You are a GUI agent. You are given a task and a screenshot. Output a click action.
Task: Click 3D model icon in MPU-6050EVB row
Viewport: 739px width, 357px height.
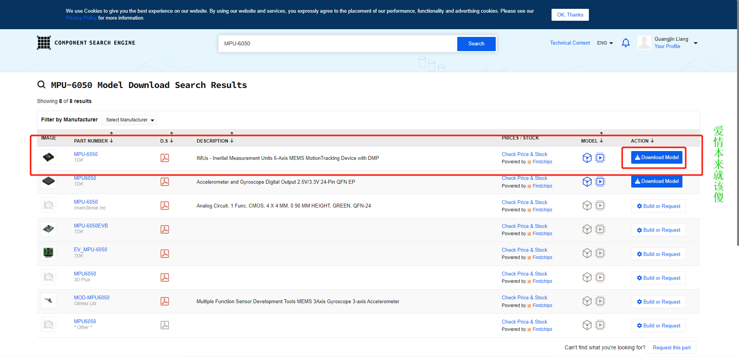(x=587, y=229)
